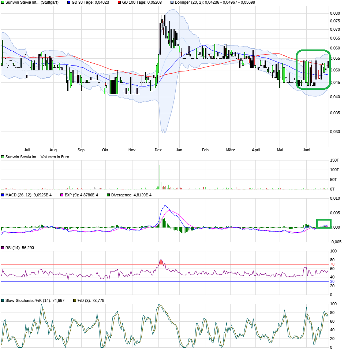The width and height of the screenshot is (344, 351).
Task: Click the 'April' month label on axis
Action: coord(256,150)
